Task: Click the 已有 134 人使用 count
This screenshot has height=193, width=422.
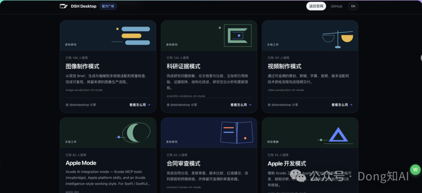Action: pos(178,58)
